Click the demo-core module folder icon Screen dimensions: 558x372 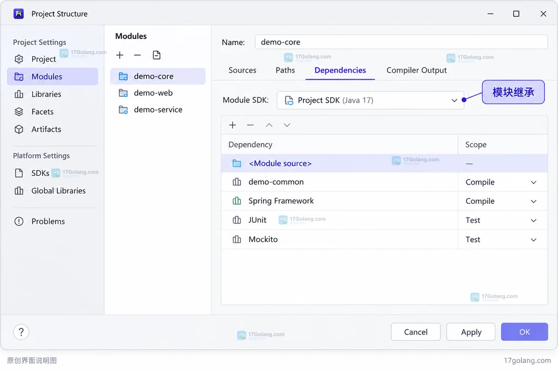click(123, 76)
